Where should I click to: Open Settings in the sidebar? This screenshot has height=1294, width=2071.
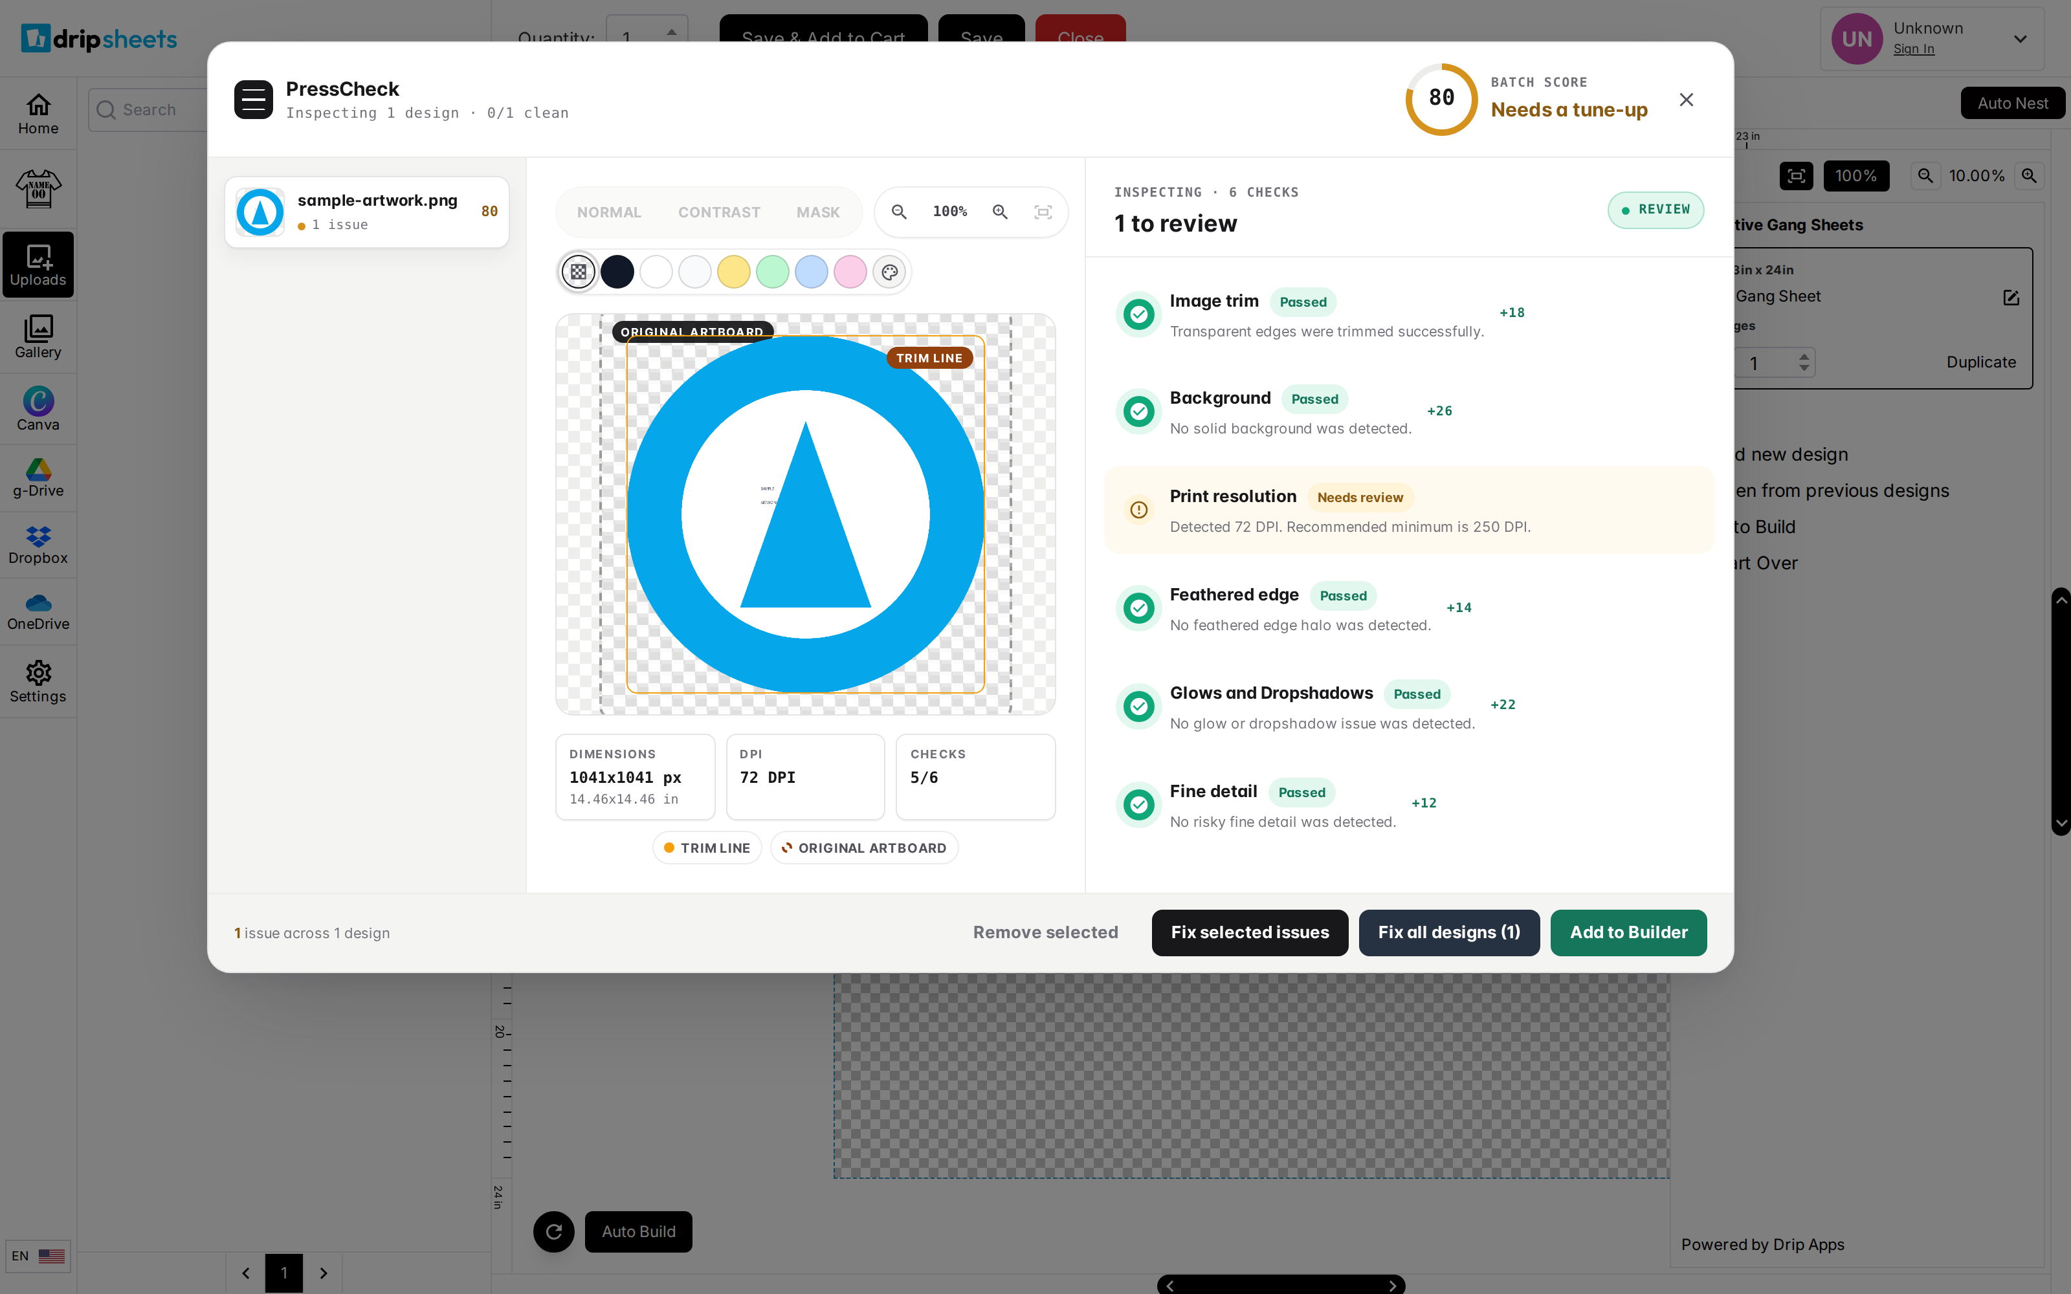point(39,682)
